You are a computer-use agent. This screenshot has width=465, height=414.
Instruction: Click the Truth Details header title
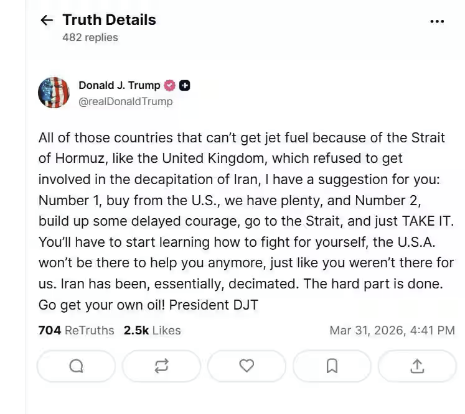click(109, 20)
